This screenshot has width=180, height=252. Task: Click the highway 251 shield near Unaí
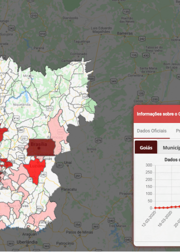click(x=59, y=165)
